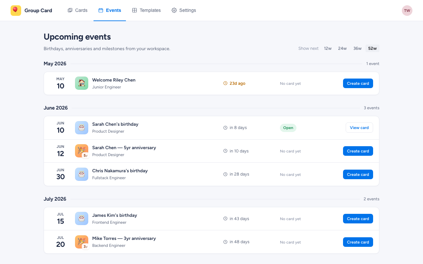Click the 2 events count label
This screenshot has height=264, width=423.
(371, 199)
